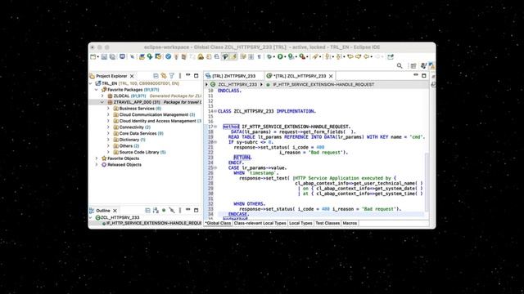The height and width of the screenshot is (294, 524).
Task: Select IF_HTTP_SERVICE_EXTENSION~HANDLE_REQUEST in the Outline
Action: click(154, 223)
